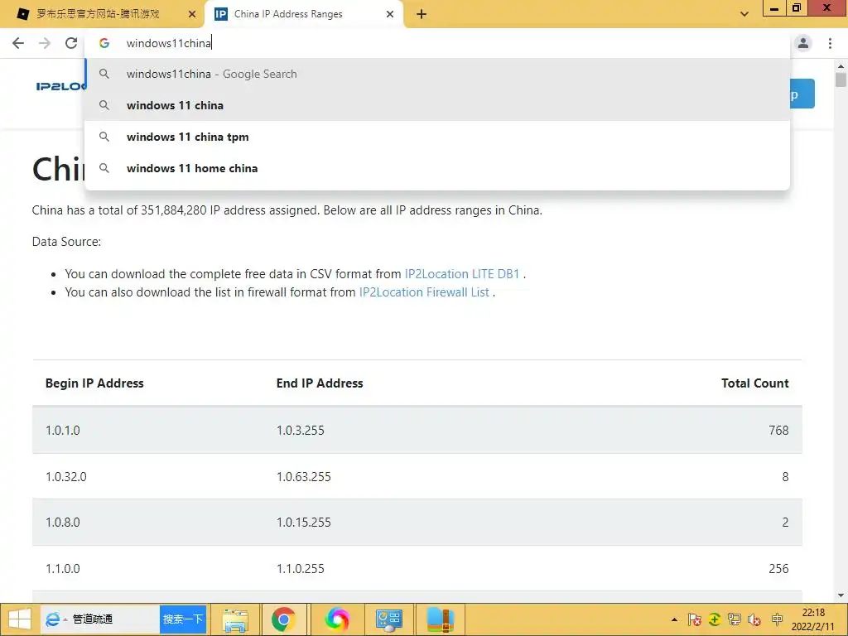This screenshot has height=636, width=848.
Task: Expand the tab search dropdown arrow
Action: pyautogui.click(x=744, y=14)
